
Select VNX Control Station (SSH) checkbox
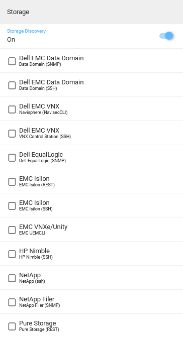(12, 133)
